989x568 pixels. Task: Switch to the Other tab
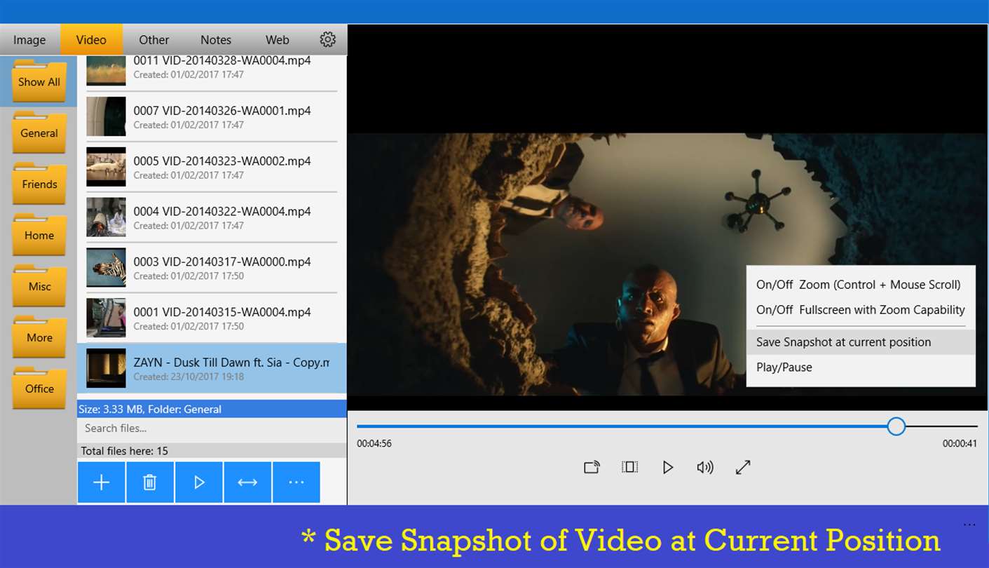[x=154, y=40]
